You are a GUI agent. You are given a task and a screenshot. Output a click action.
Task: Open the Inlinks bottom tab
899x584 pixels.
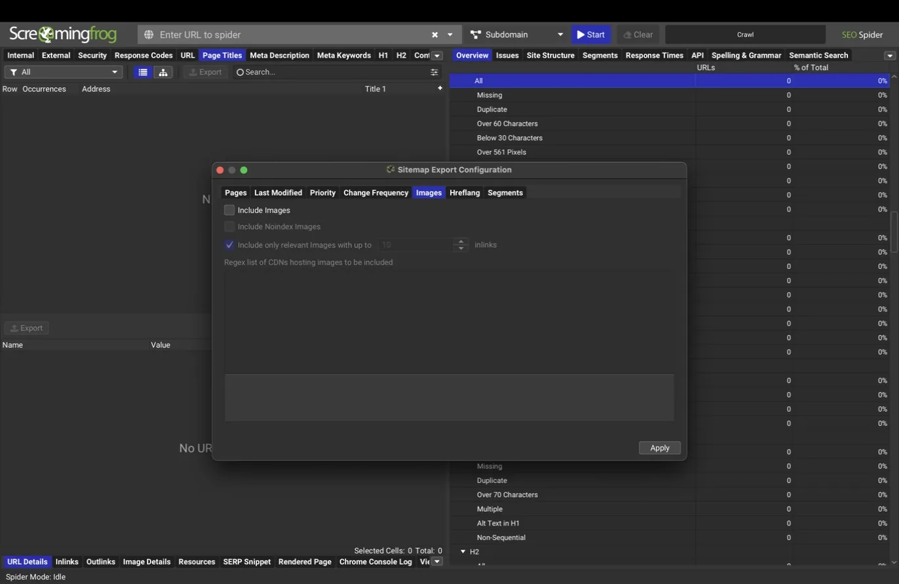pyautogui.click(x=67, y=562)
